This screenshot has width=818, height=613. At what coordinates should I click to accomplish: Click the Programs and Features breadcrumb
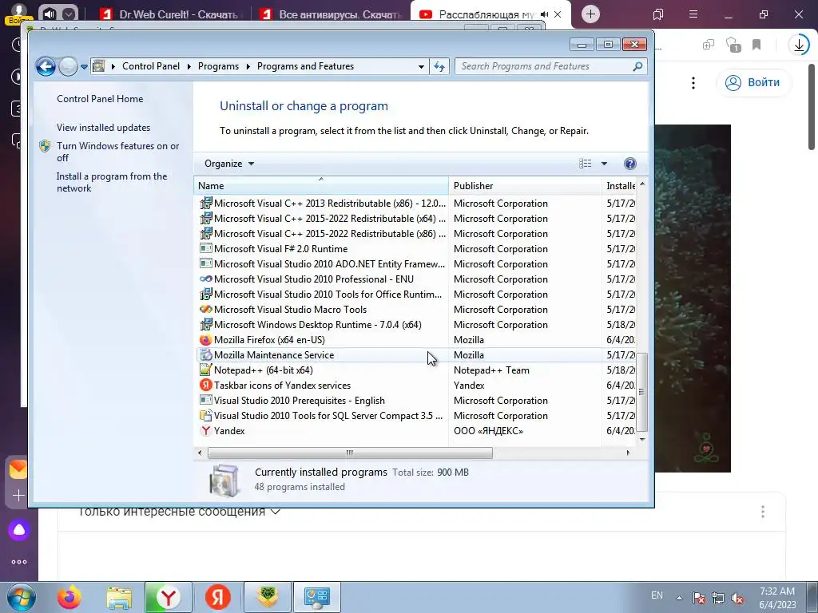point(305,66)
